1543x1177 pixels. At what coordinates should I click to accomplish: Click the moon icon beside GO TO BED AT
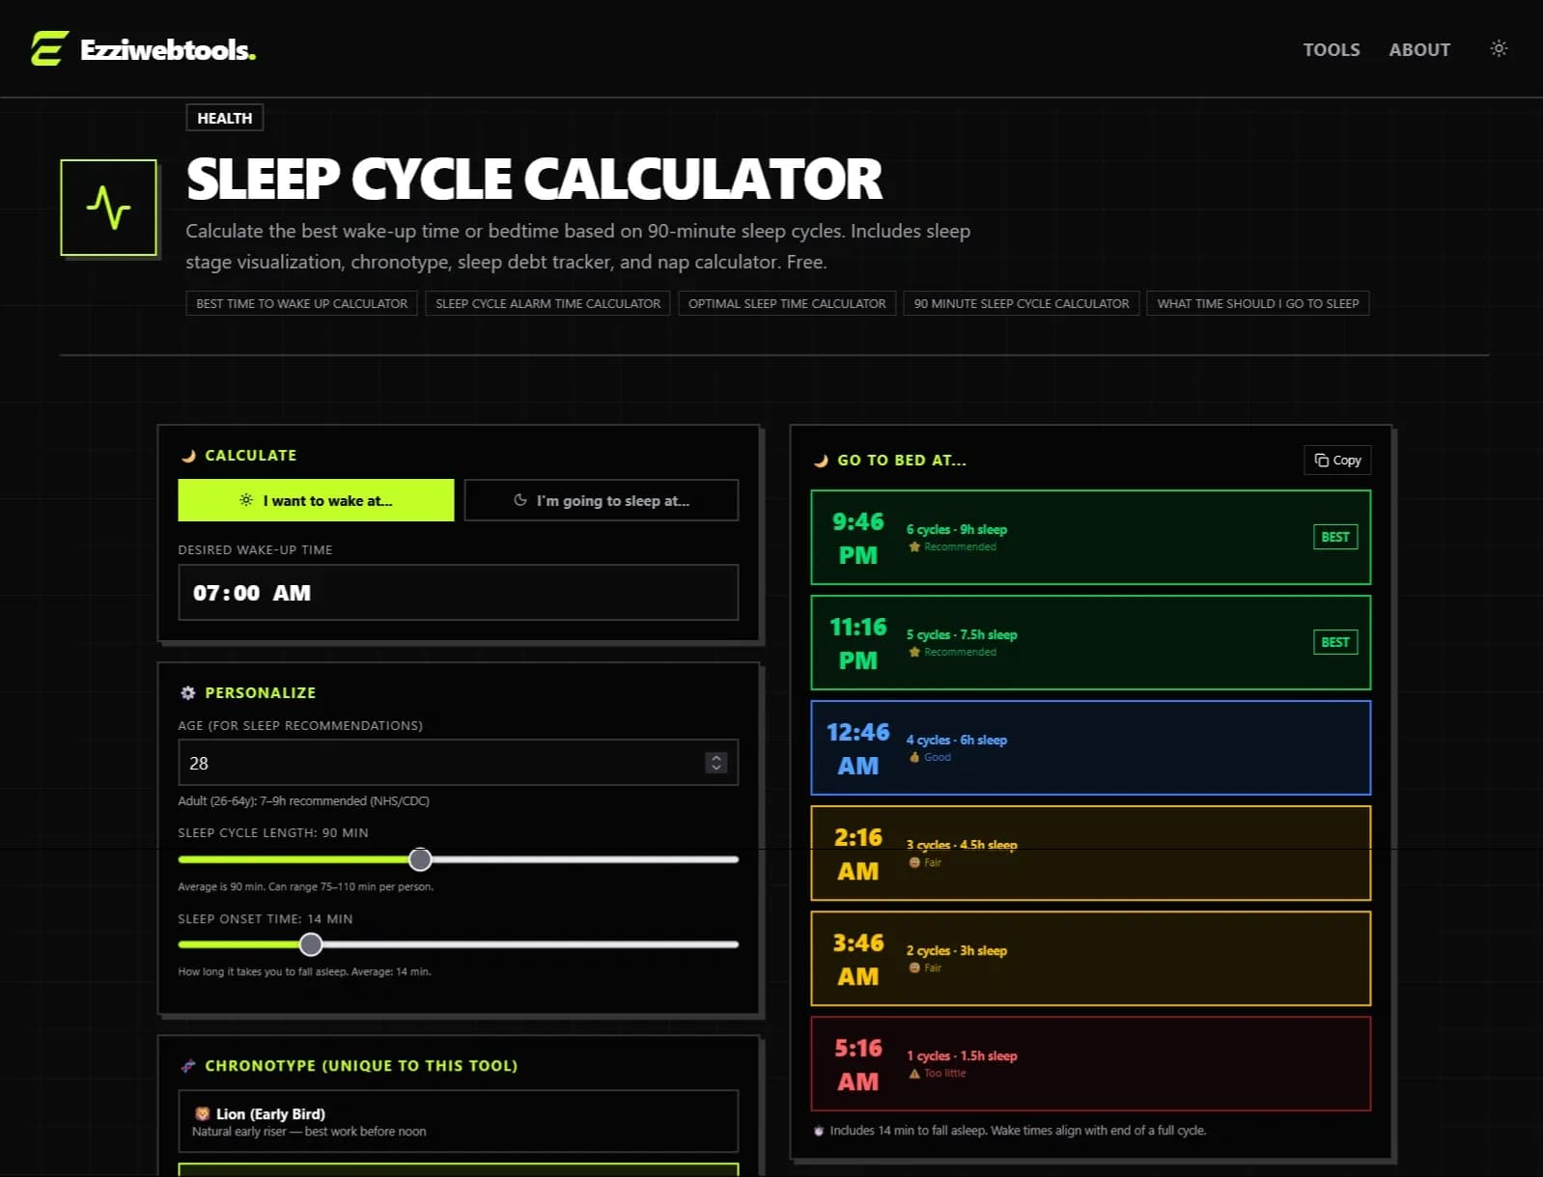click(x=821, y=461)
